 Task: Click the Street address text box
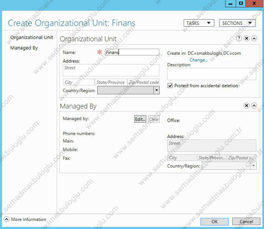point(111,70)
